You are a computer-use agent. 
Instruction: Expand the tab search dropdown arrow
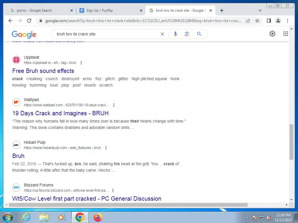pos(260,10)
